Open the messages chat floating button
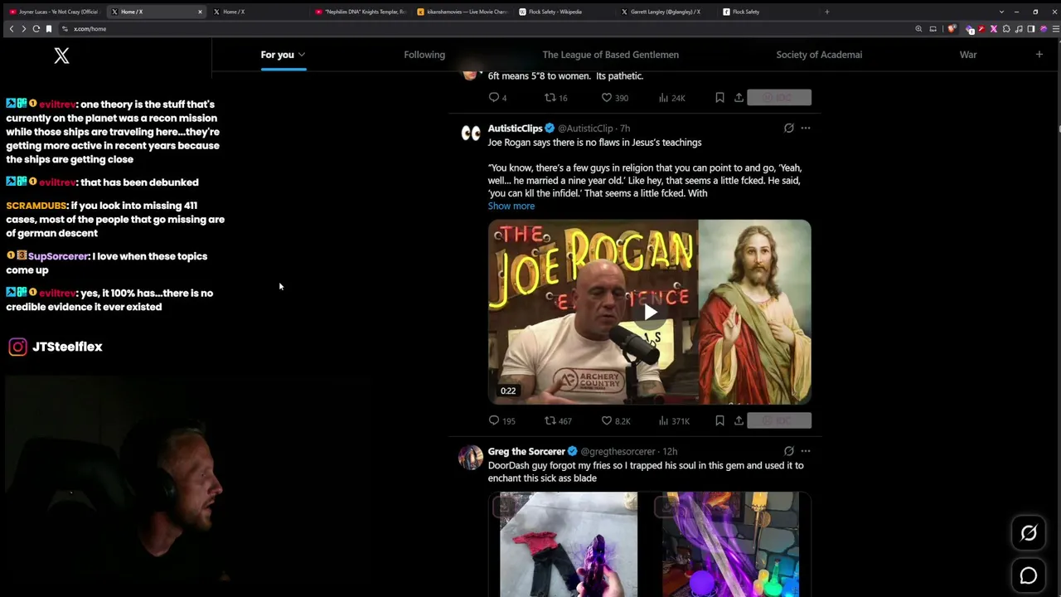This screenshot has height=597, width=1061. click(1029, 575)
